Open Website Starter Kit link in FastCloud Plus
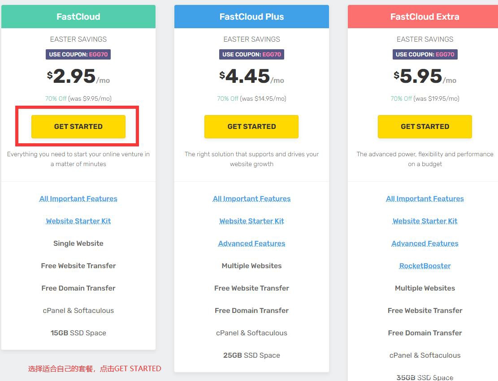Viewport: 498px width, 381px height. tap(251, 221)
